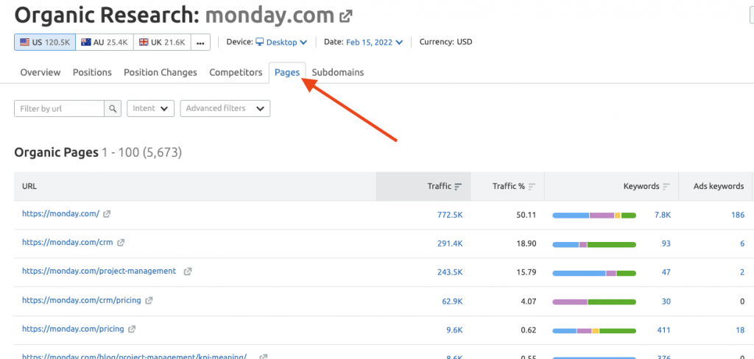Click ads keywords value 186
The width and height of the screenshot is (754, 359).
(x=738, y=216)
